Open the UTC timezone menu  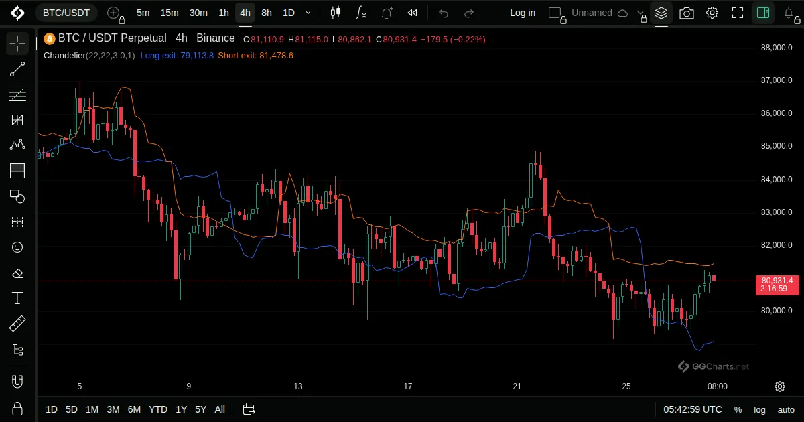coord(693,409)
